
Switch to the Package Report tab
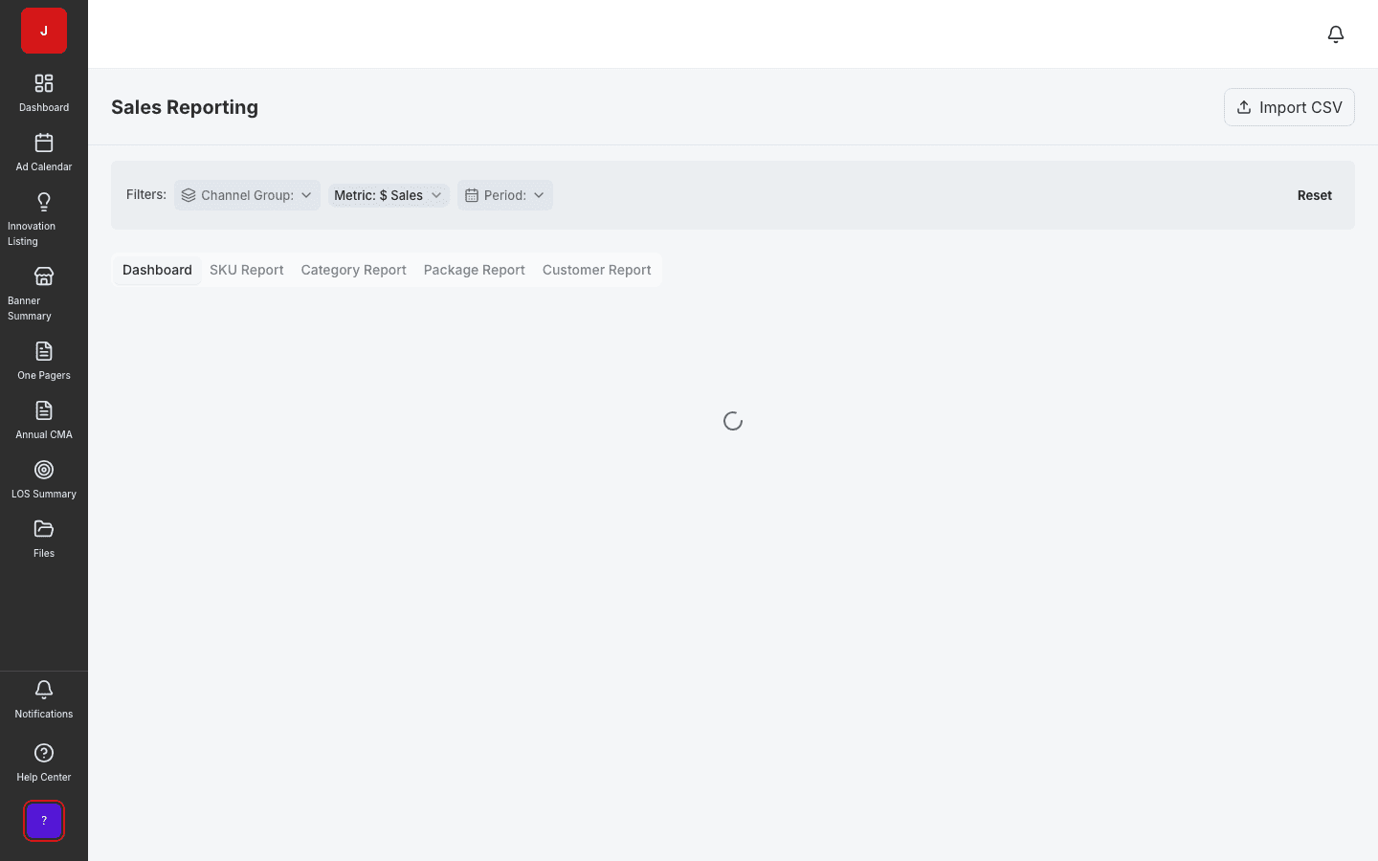click(475, 270)
